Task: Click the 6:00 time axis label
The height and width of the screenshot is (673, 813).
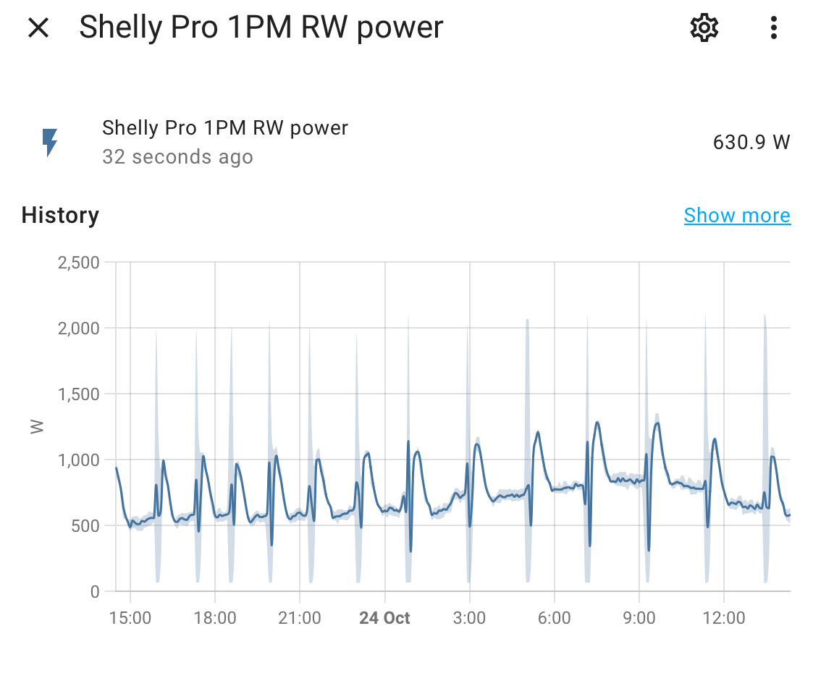Action: 555,618
